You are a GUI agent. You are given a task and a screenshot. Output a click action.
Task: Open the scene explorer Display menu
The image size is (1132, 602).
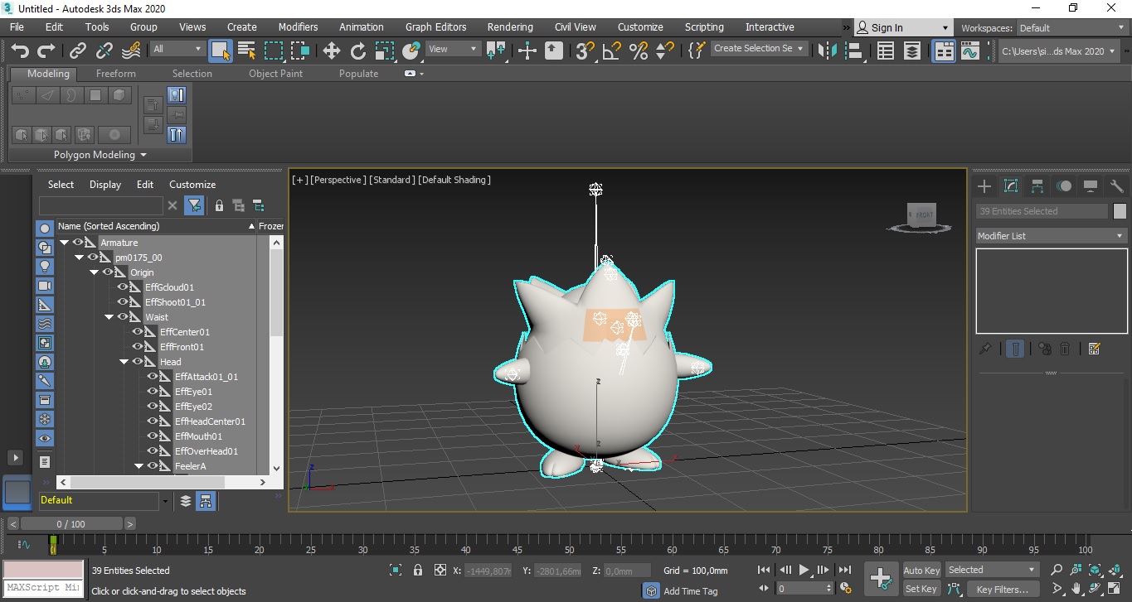tap(105, 185)
